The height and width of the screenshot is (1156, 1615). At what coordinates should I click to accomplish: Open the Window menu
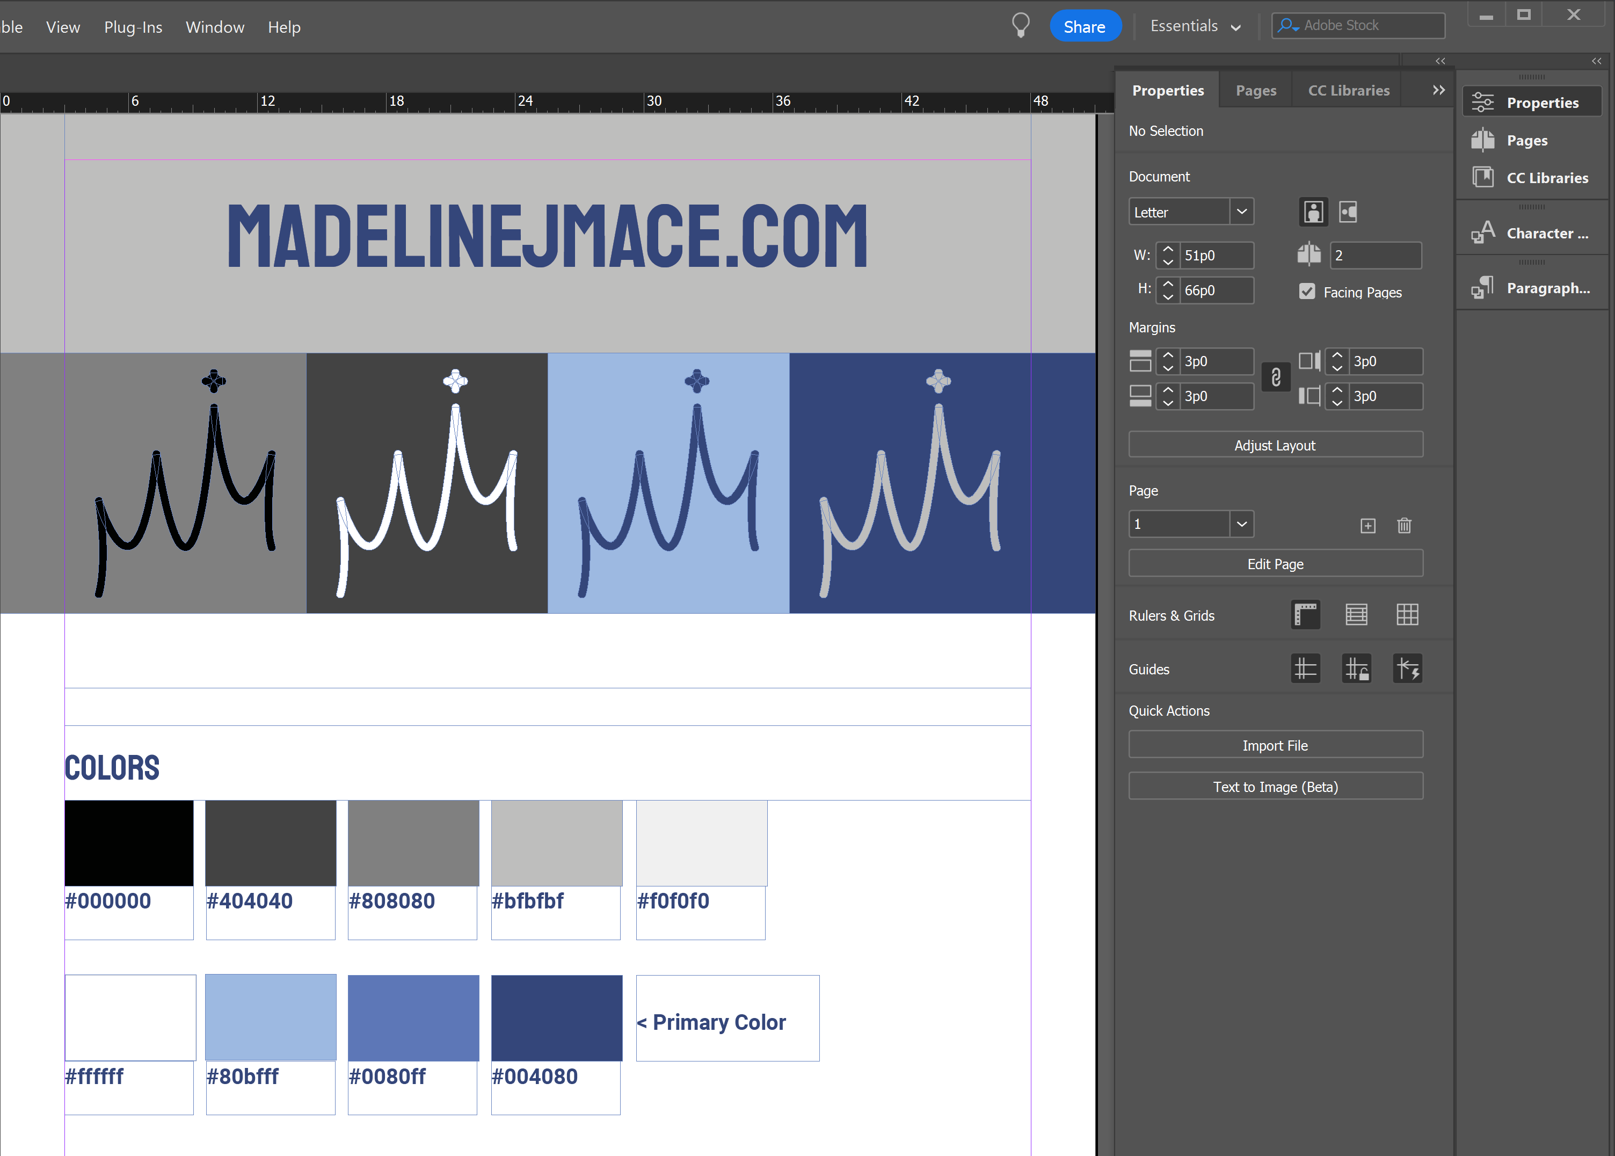[x=214, y=26]
